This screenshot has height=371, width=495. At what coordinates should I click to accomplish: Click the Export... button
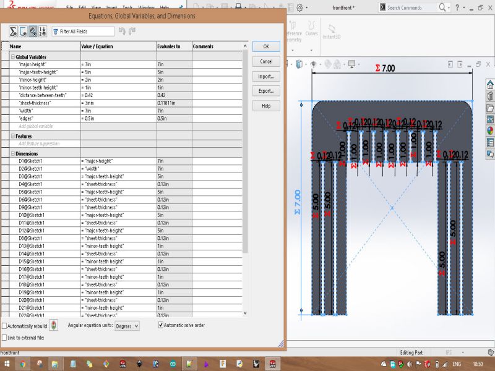[x=266, y=91]
